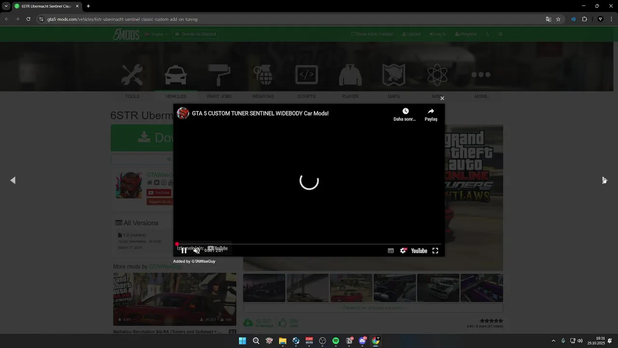Image resolution: width=618 pixels, height=348 pixels.
Task: Click the Watch later clock icon
Action: pyautogui.click(x=405, y=111)
